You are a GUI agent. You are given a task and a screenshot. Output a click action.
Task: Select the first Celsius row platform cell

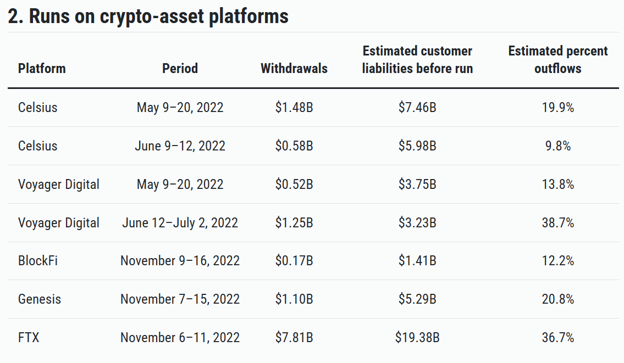pyautogui.click(x=37, y=108)
